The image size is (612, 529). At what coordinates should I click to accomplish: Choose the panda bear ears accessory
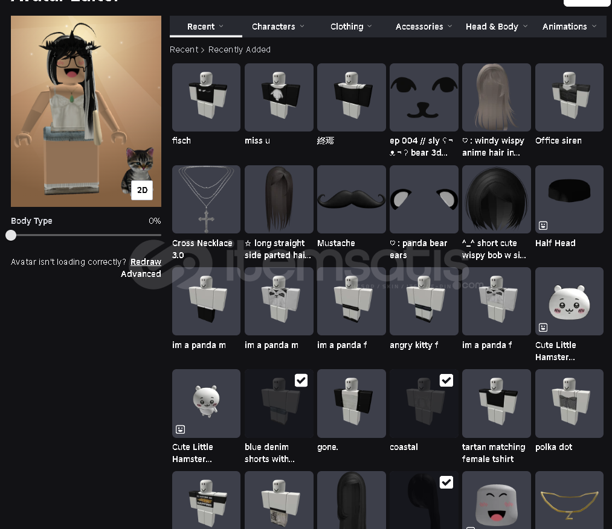click(x=424, y=200)
